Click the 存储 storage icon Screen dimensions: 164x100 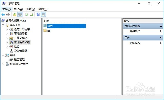click(x=7, y=55)
